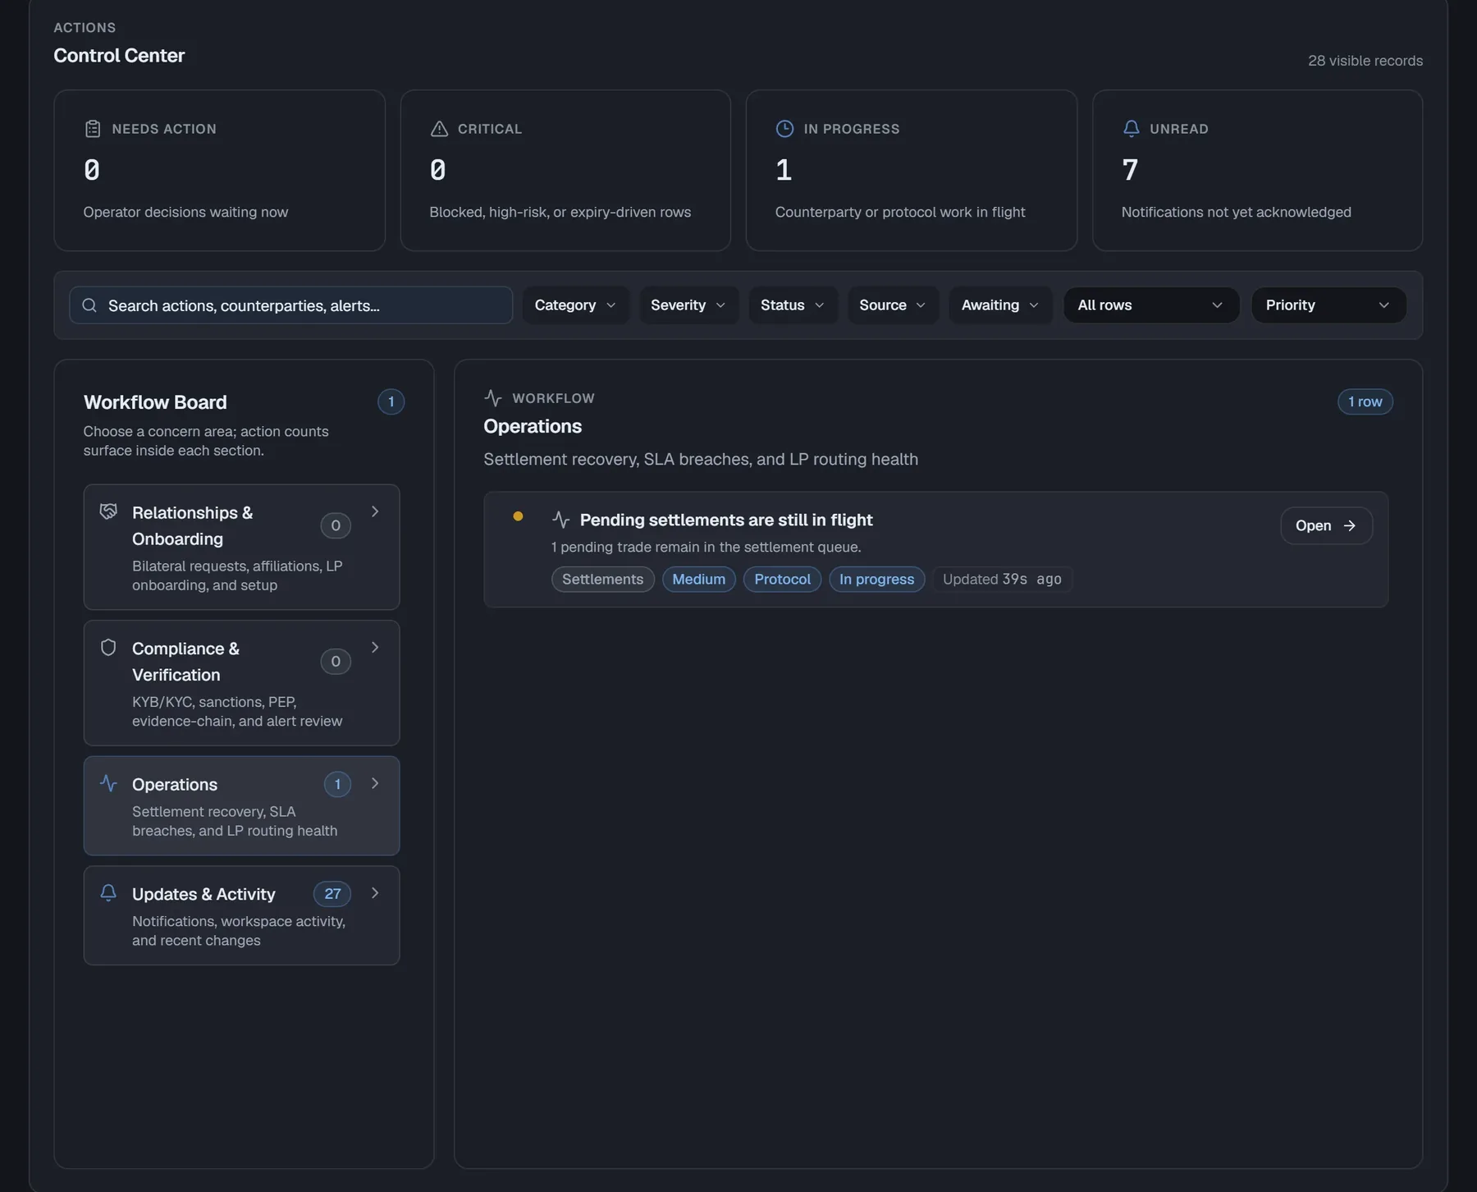Click the search magnifier icon
The height and width of the screenshot is (1192, 1477).
(x=89, y=305)
